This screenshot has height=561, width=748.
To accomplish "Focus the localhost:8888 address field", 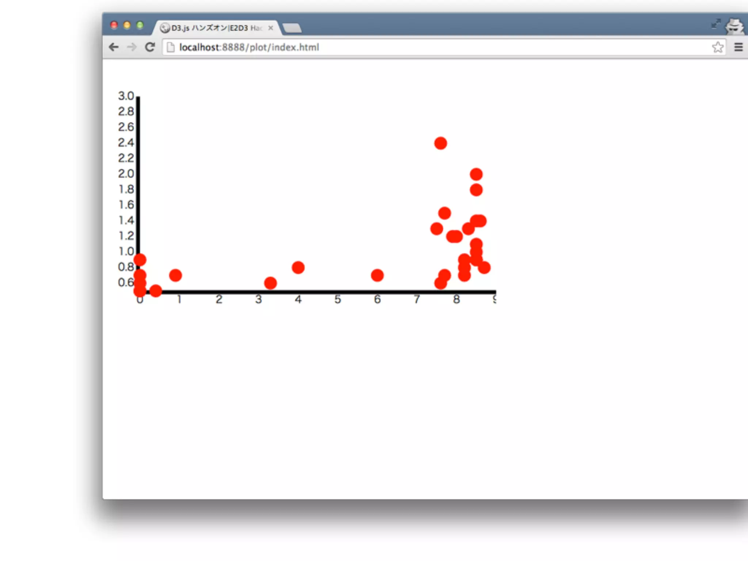I will [402, 47].
